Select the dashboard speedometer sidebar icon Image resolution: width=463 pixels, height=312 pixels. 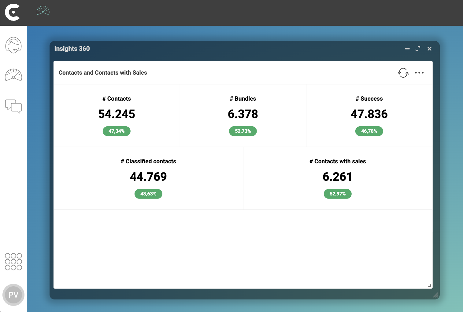click(x=13, y=75)
